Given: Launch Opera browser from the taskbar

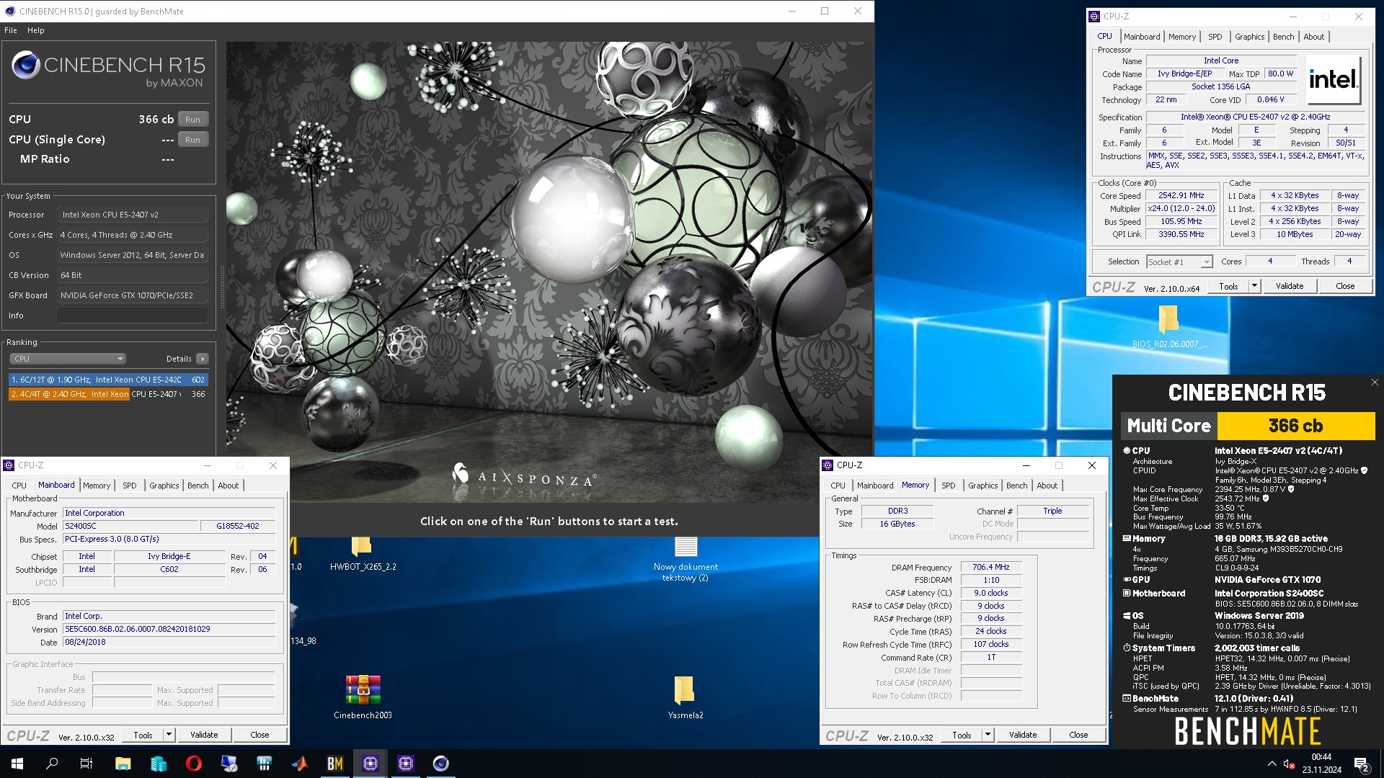Looking at the screenshot, I should 193,764.
